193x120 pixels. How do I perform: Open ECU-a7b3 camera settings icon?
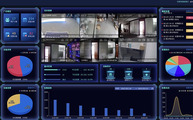pyautogui.click(x=152, y=40)
